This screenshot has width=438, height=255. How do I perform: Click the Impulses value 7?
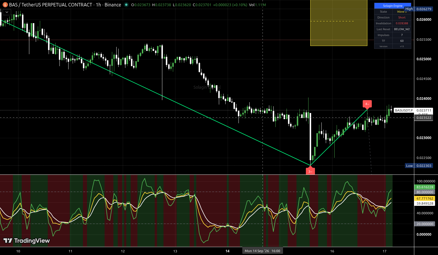coord(402,35)
